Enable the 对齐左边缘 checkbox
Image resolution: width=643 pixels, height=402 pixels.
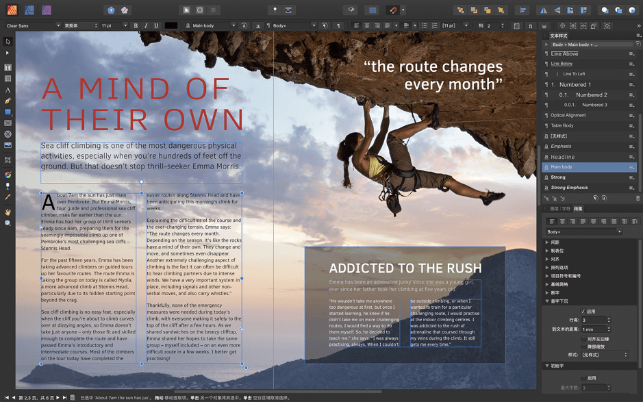(x=584, y=338)
